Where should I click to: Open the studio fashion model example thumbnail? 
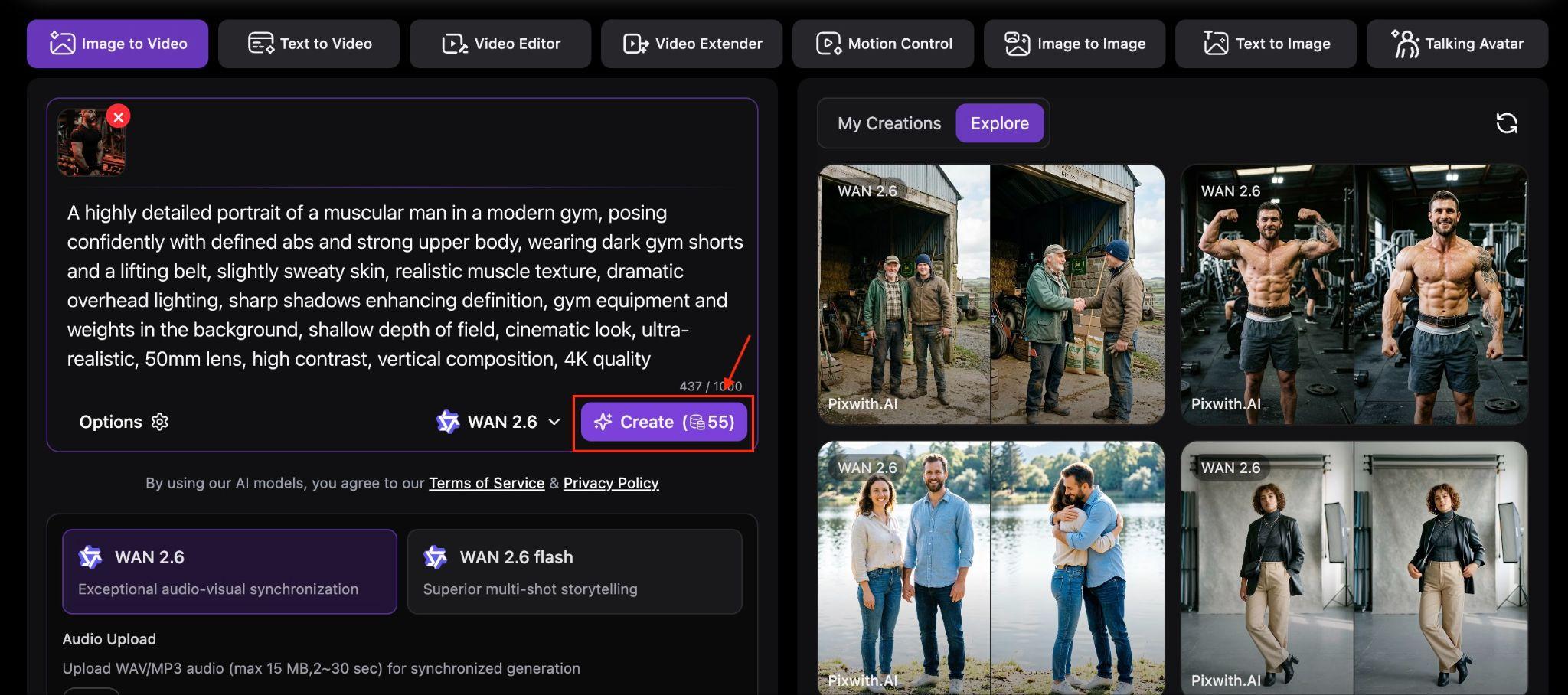click(1354, 568)
